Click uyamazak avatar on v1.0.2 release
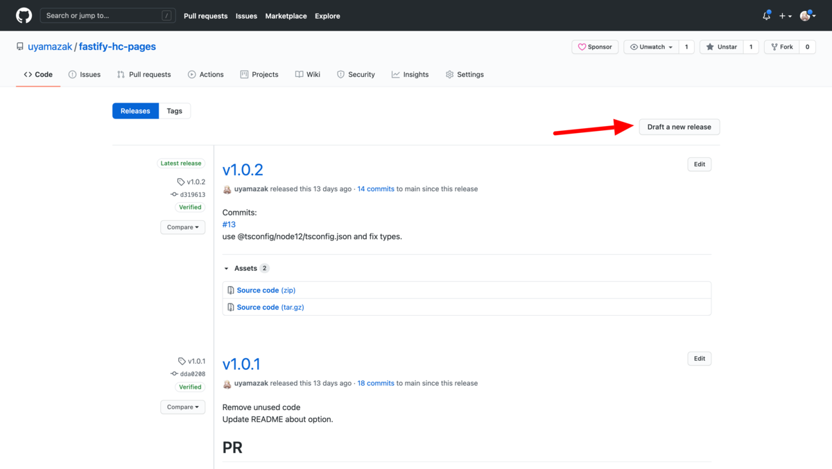Screen dimensions: 832x469 tap(227, 189)
